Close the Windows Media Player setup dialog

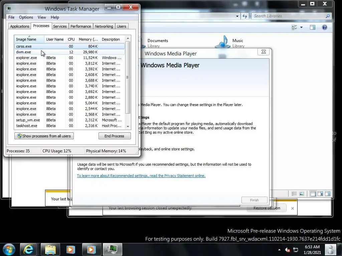pyautogui.click(x=264, y=52)
